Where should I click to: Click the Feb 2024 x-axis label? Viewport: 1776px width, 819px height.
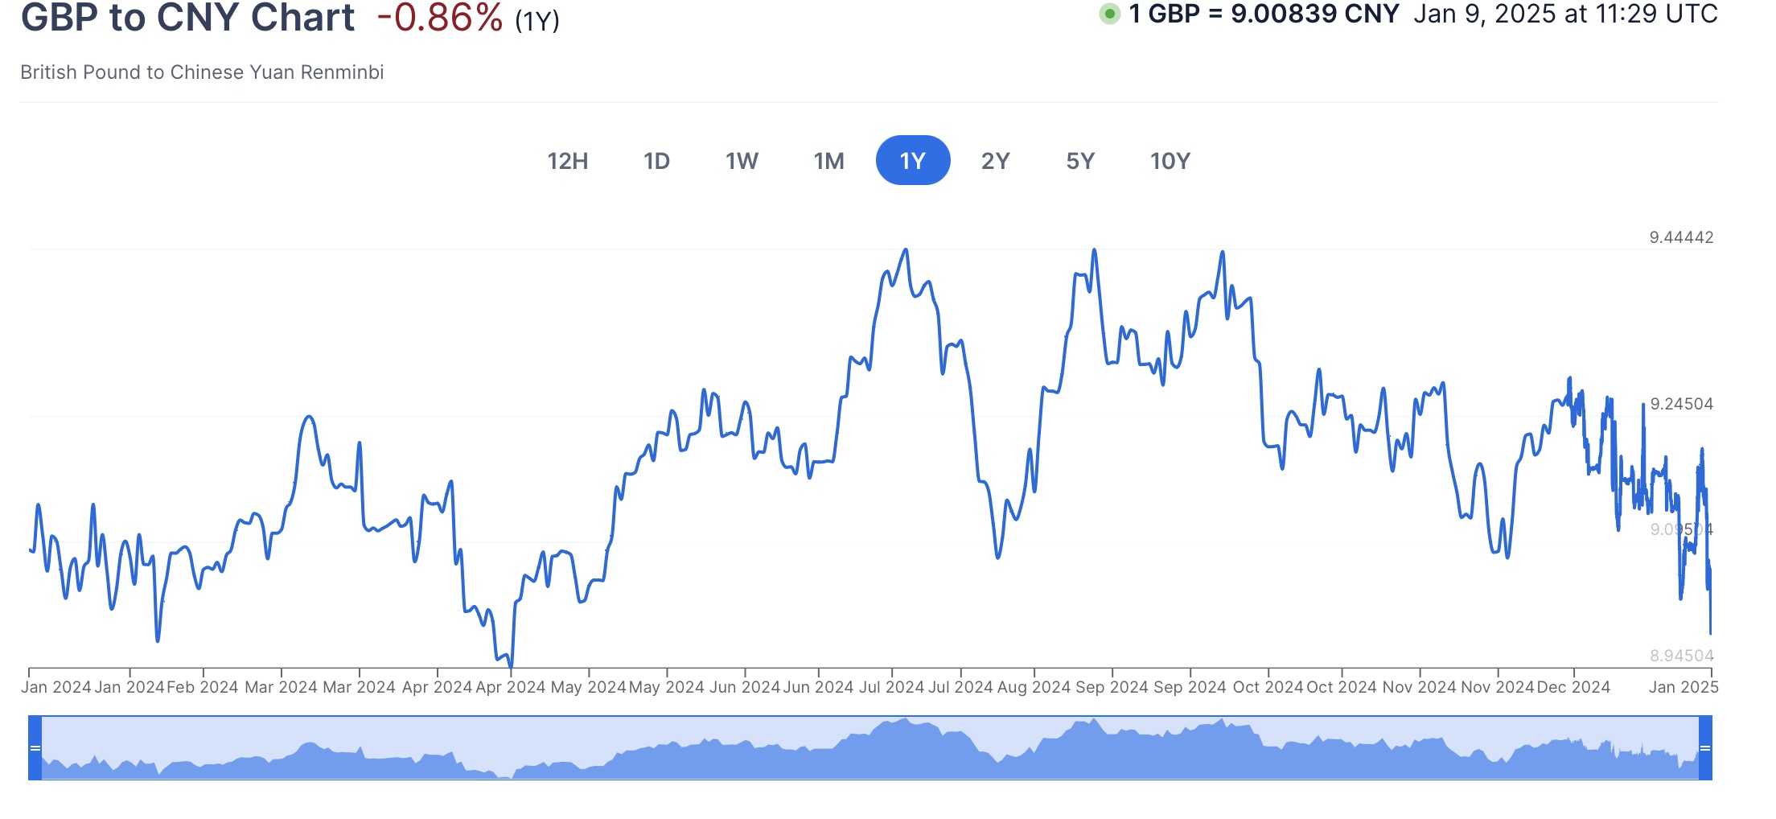click(203, 687)
